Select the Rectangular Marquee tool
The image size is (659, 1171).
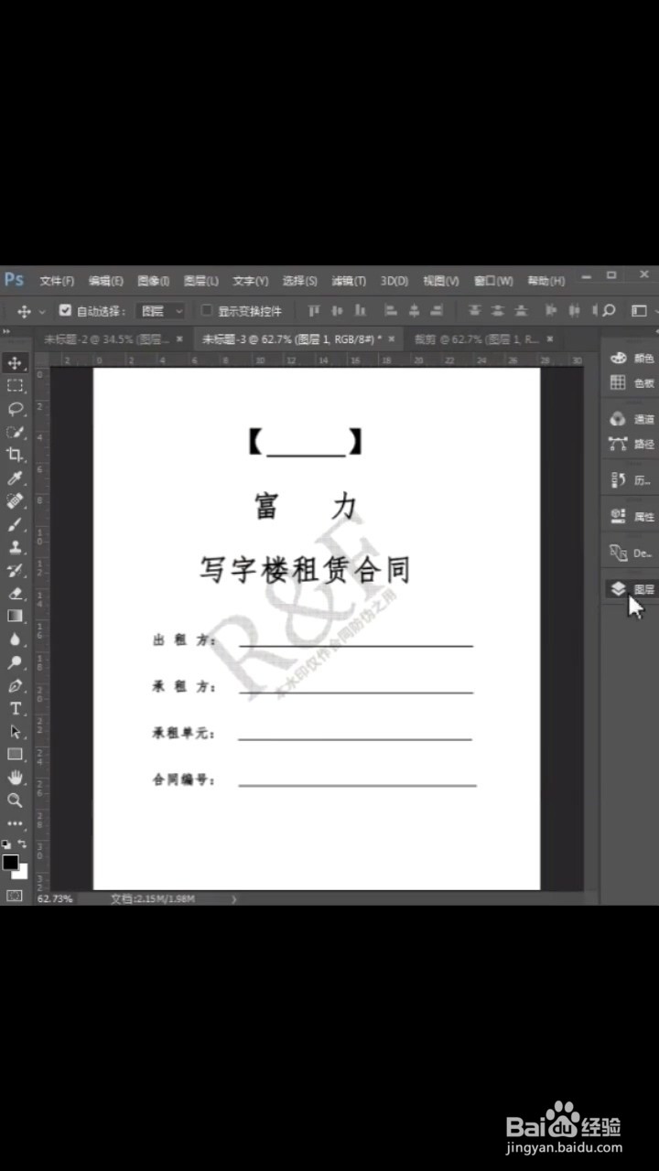15,386
